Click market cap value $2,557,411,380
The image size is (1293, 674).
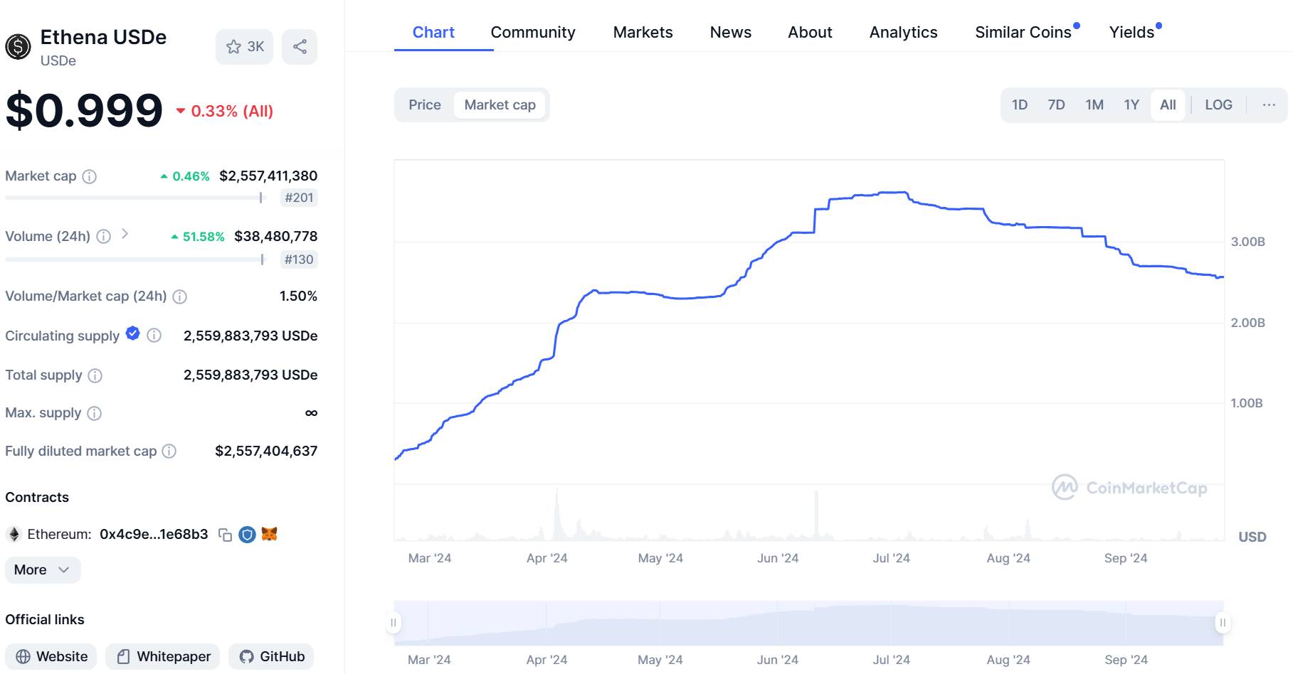[x=268, y=176]
